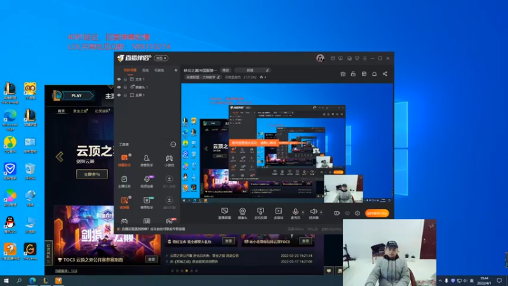Click 立即参与 button on the League banner
This screenshot has width=508, height=286.
(x=92, y=174)
